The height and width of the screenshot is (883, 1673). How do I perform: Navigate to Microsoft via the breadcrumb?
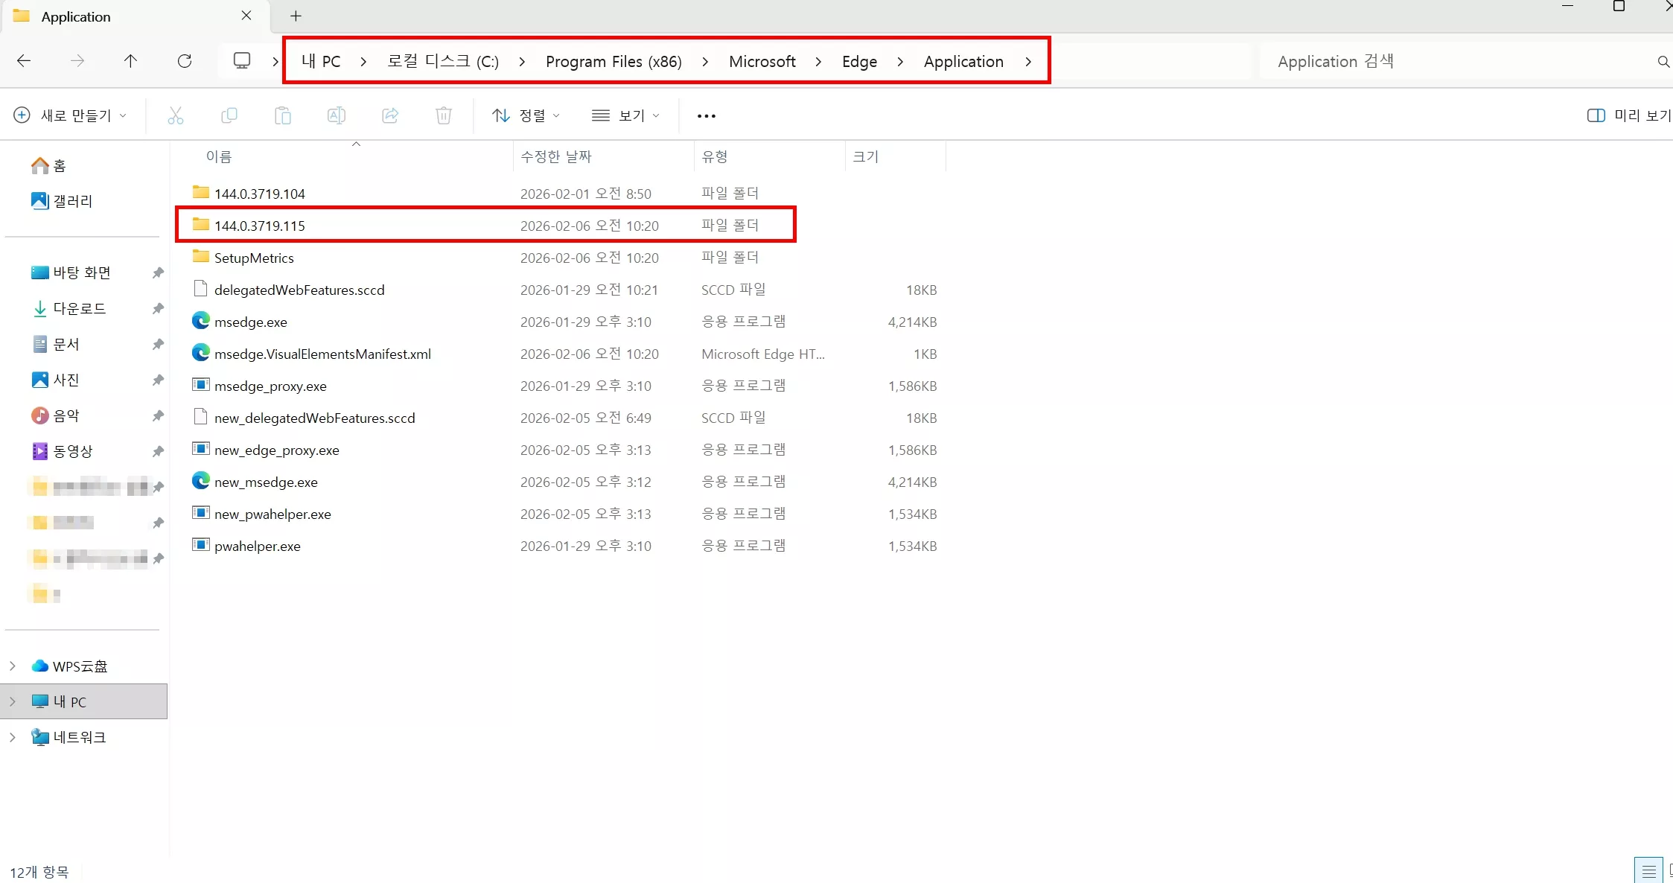(762, 61)
